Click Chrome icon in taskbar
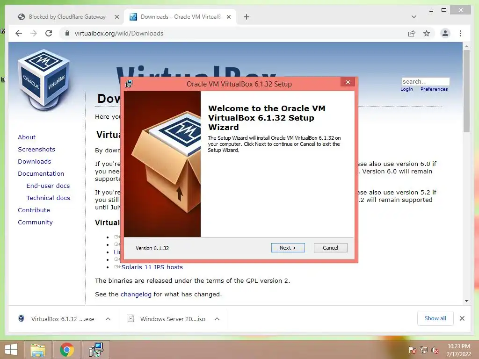The image size is (479, 359). [67, 350]
